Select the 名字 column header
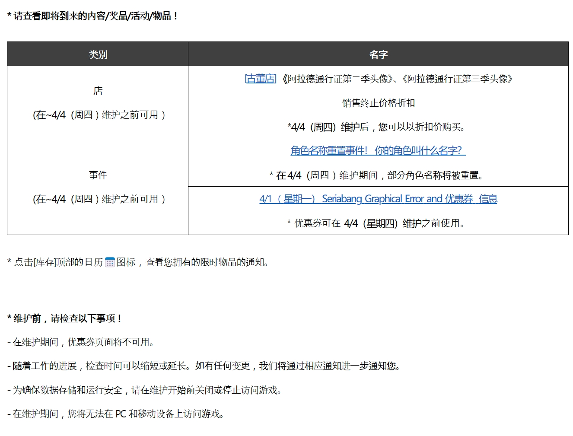Viewport: 573px width, 436px height. coord(378,54)
